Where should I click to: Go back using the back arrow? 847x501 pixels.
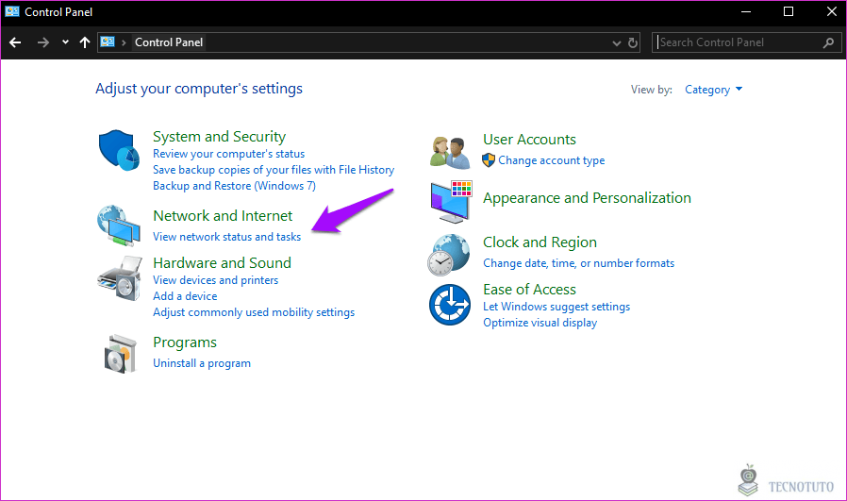point(15,42)
